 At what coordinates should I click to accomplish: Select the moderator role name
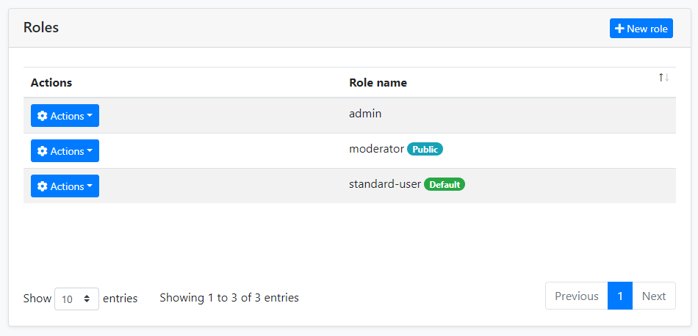tap(376, 149)
